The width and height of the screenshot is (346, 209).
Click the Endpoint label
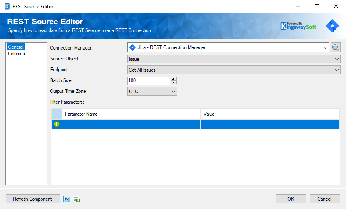tap(60, 70)
